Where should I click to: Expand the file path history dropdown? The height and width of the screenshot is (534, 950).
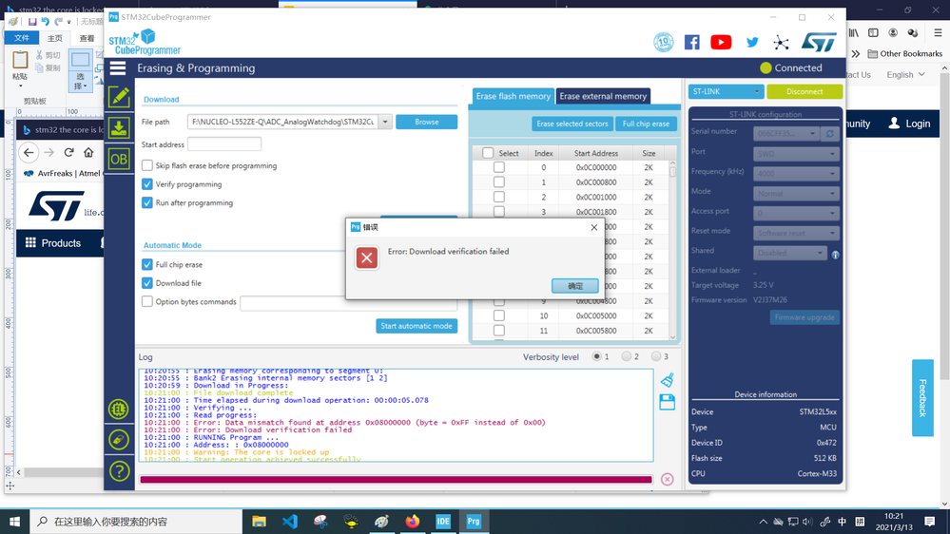[385, 122]
